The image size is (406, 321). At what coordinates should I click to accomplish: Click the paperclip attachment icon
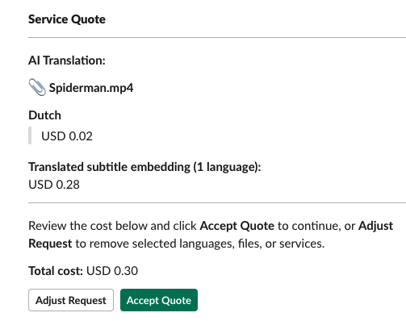pos(37,87)
